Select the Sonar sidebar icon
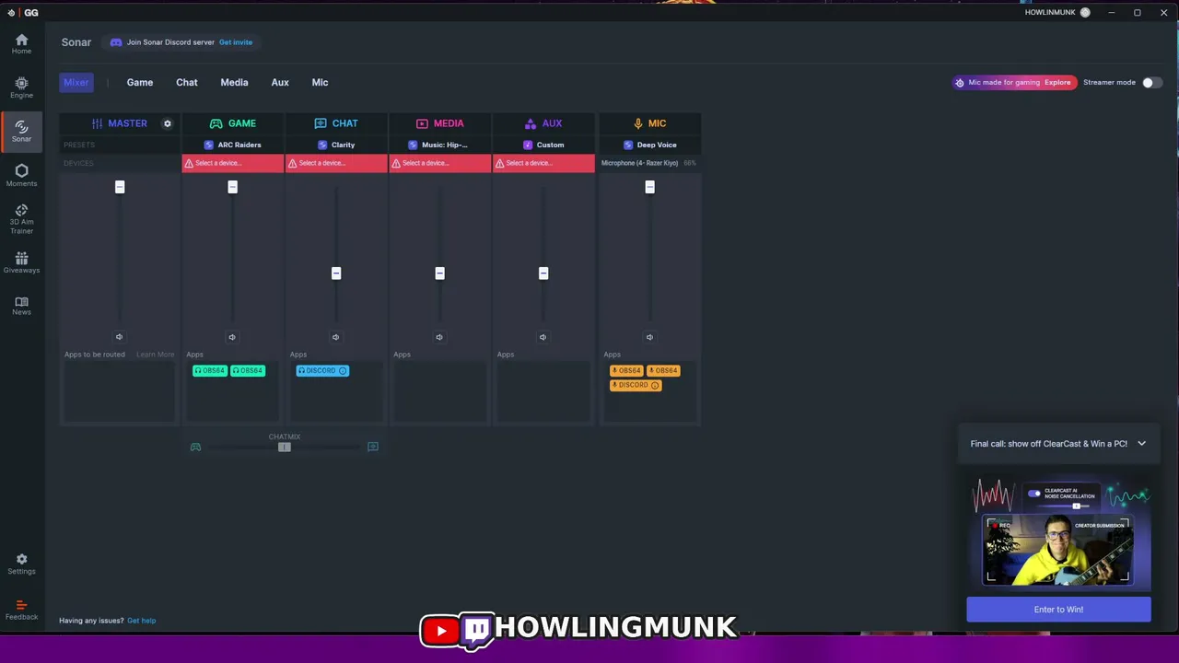Viewport: 1179px width, 663px height. point(21,131)
